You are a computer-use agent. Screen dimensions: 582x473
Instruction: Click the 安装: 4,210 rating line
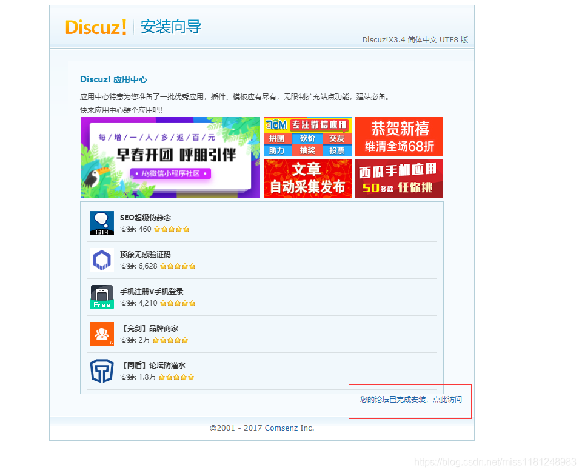click(158, 303)
